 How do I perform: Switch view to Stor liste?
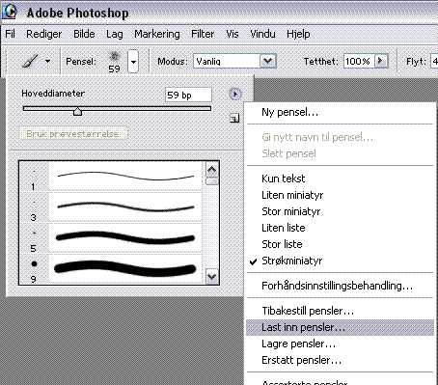[x=282, y=244]
